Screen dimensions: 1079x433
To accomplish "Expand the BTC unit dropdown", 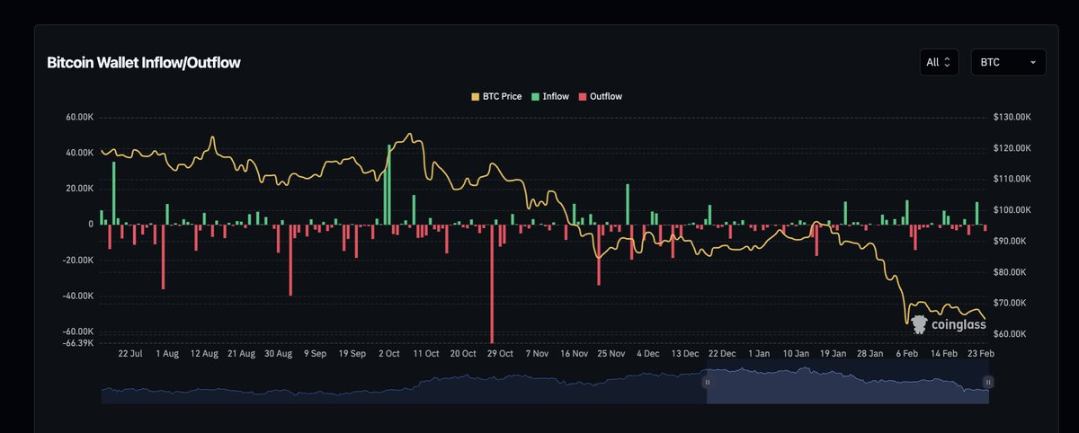I will click(1007, 62).
